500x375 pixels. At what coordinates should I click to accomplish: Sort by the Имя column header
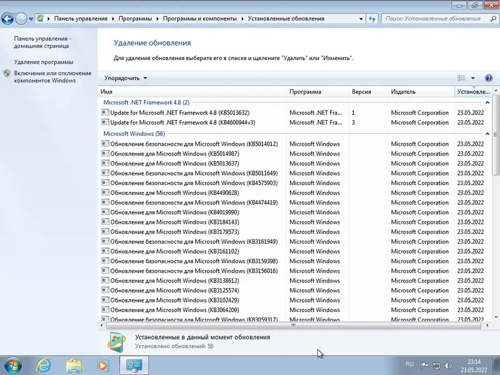(x=192, y=92)
